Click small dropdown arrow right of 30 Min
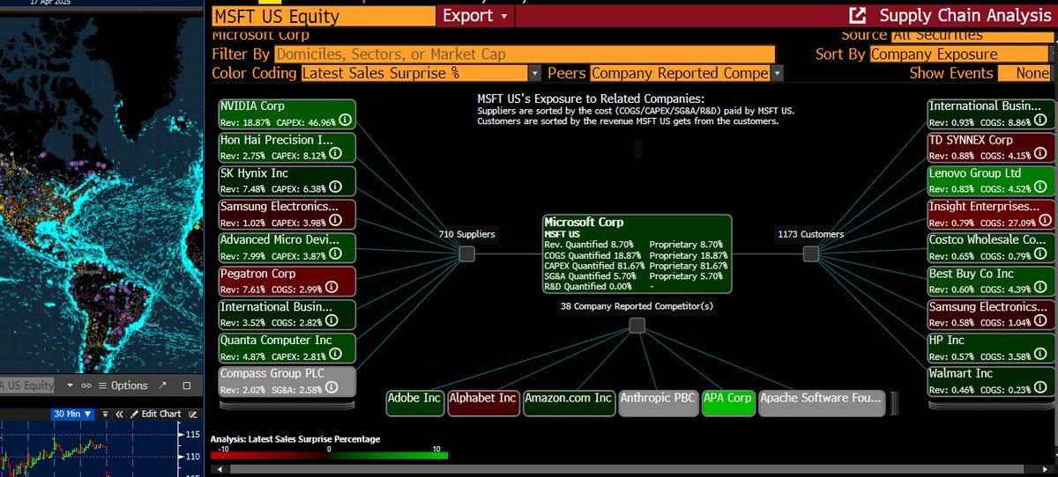Viewport: 1058px width, 477px height. coord(106,414)
